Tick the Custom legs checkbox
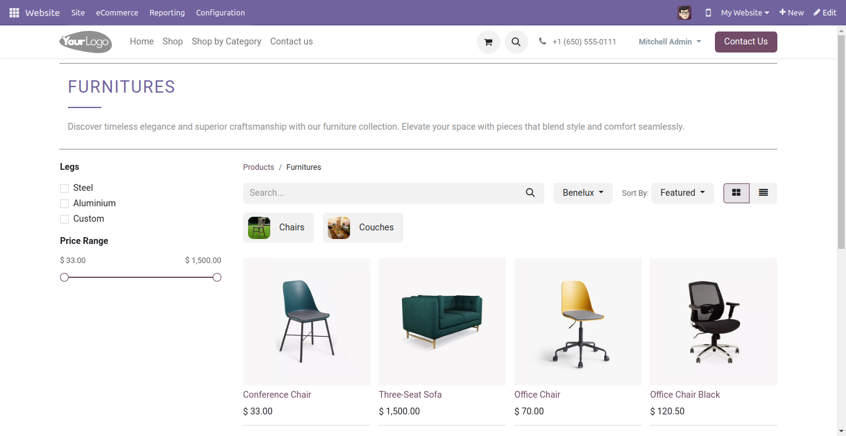 point(64,219)
